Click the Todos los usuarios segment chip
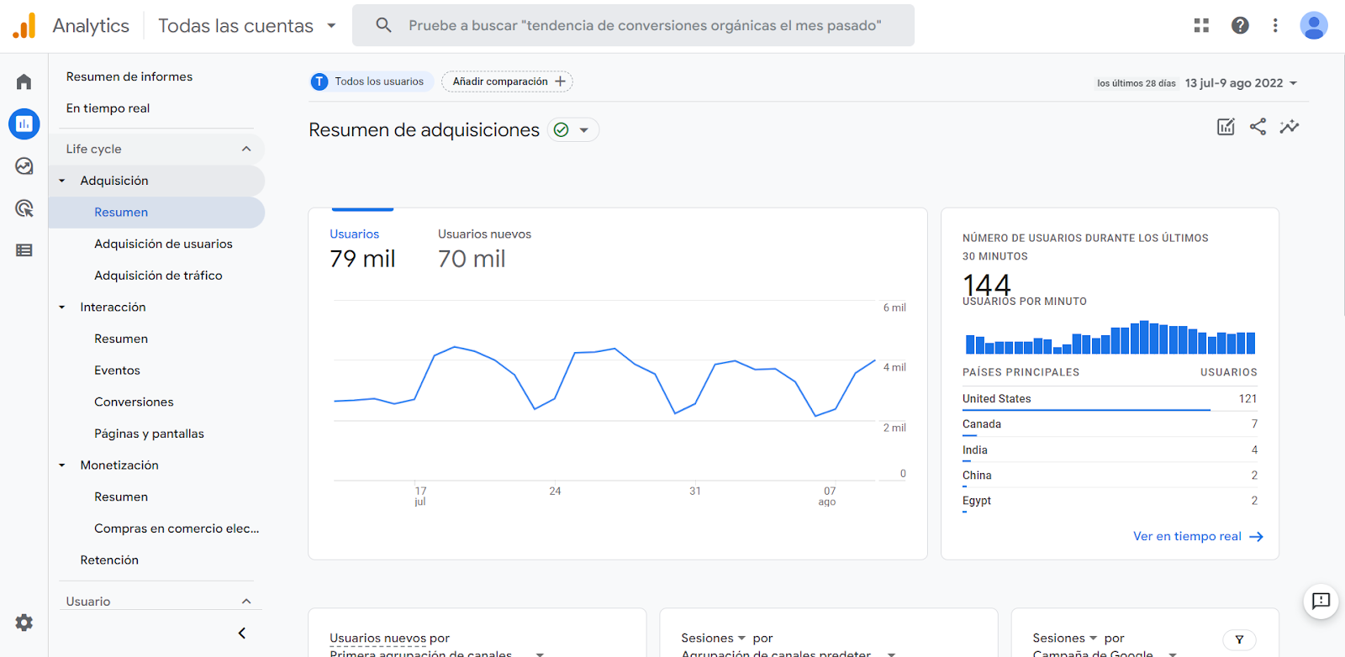The image size is (1345, 657). [x=372, y=81]
